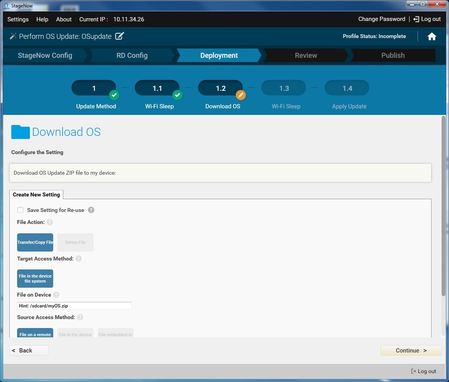Click the edit profile name pencil icon
Screen dimensions: 449x382
tap(120, 36)
